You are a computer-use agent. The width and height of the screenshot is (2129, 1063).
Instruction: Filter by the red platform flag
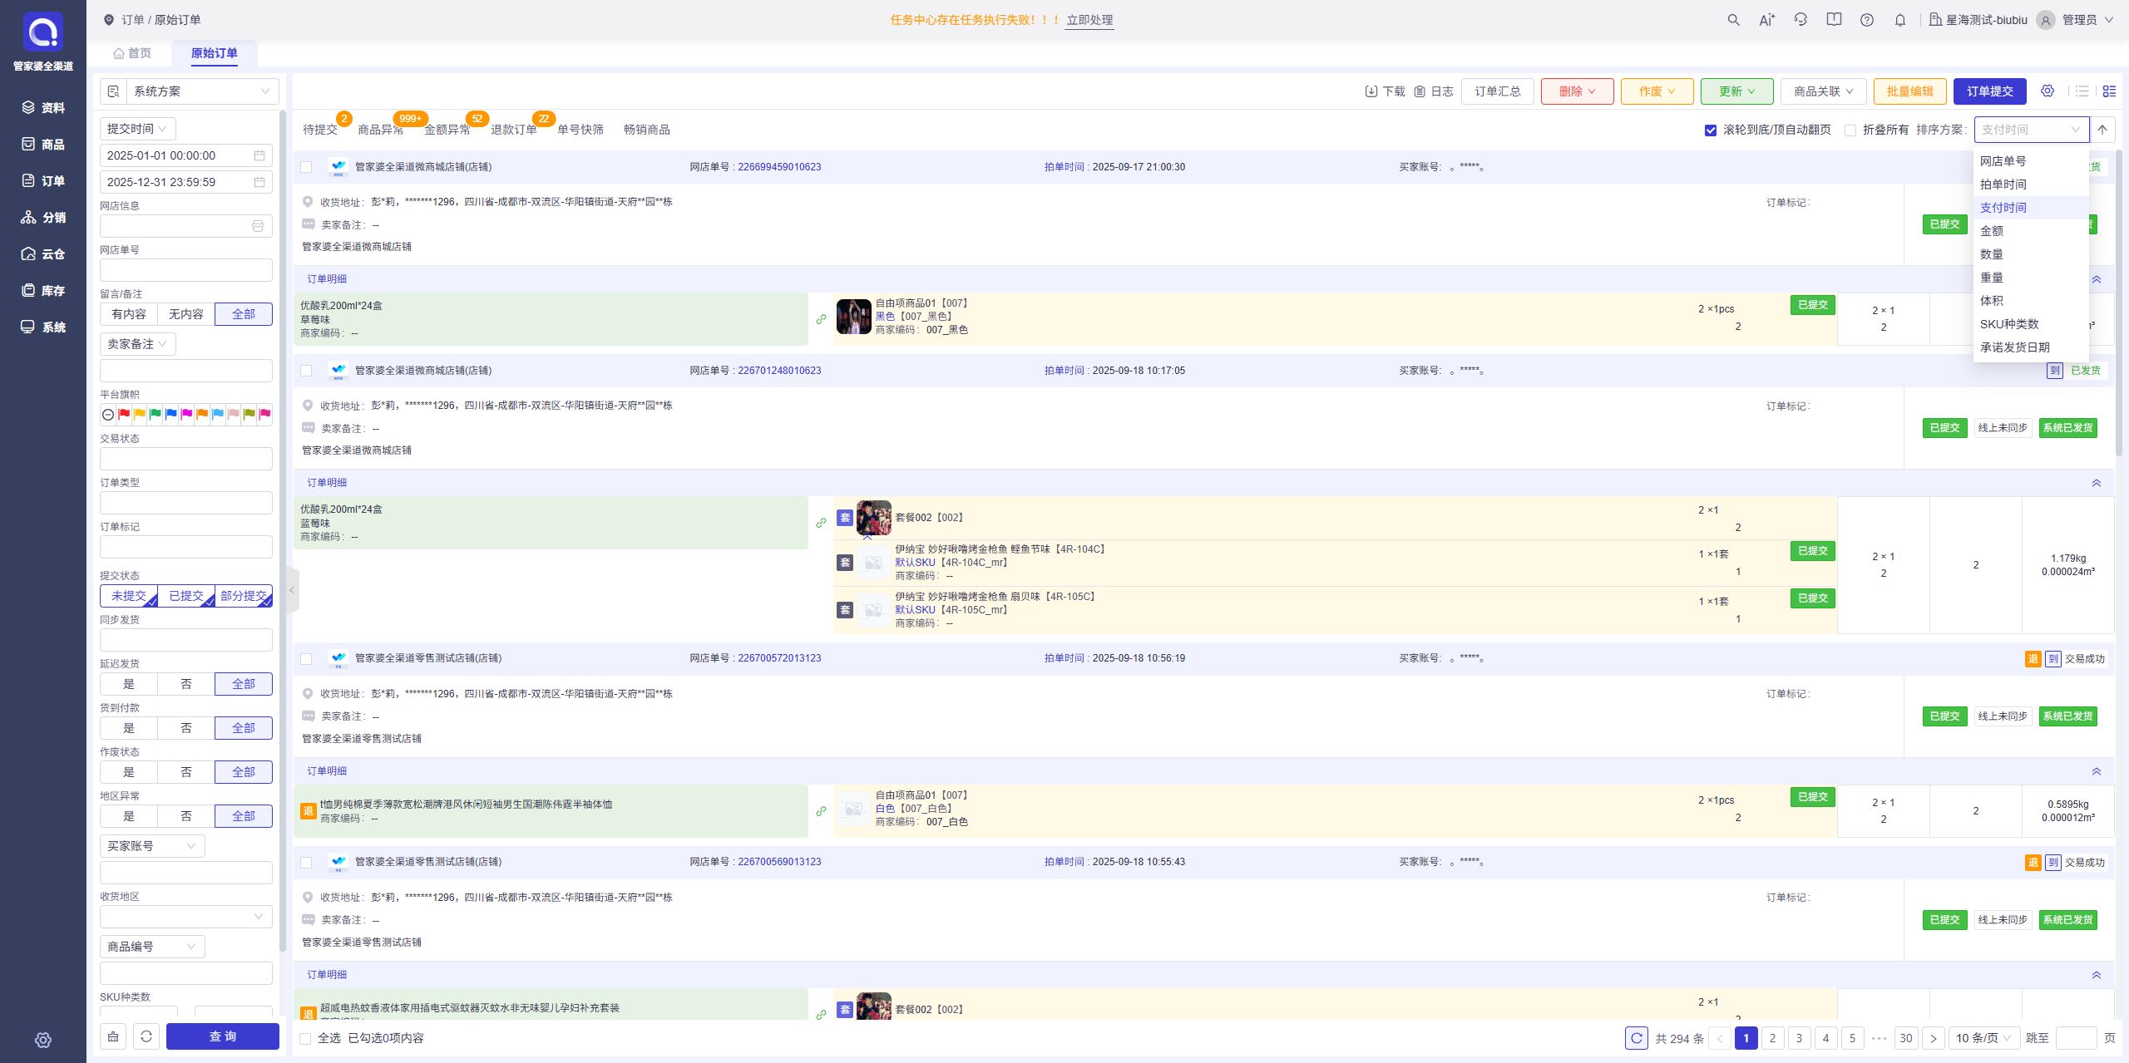coord(124,415)
